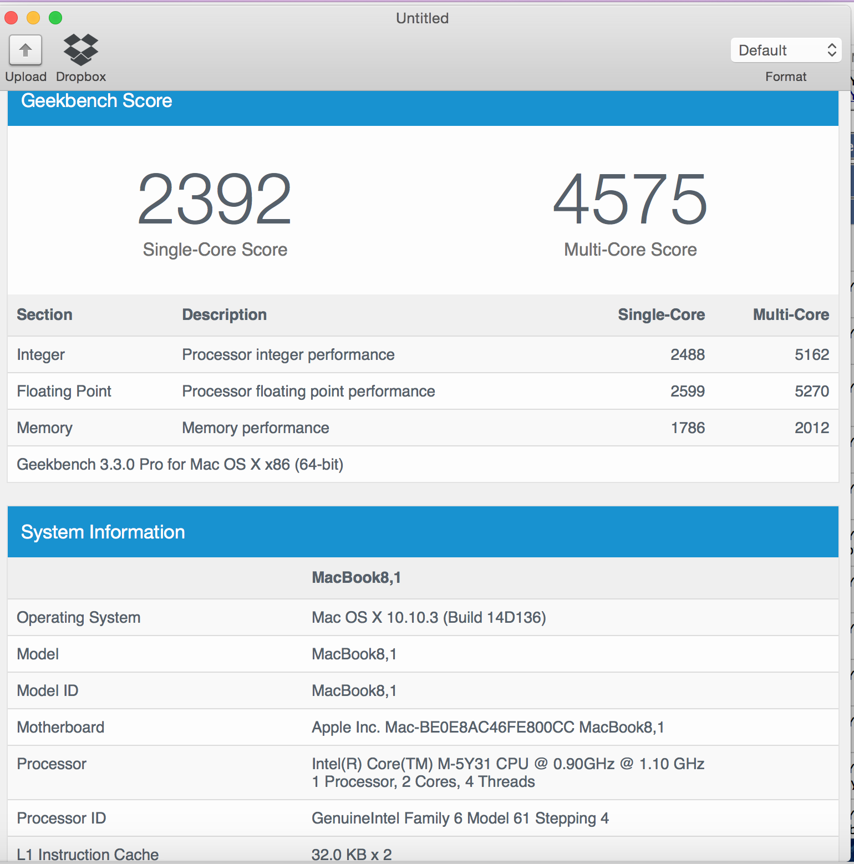This screenshot has height=864, width=854.
Task: Click the System Information header
Action: (x=103, y=532)
